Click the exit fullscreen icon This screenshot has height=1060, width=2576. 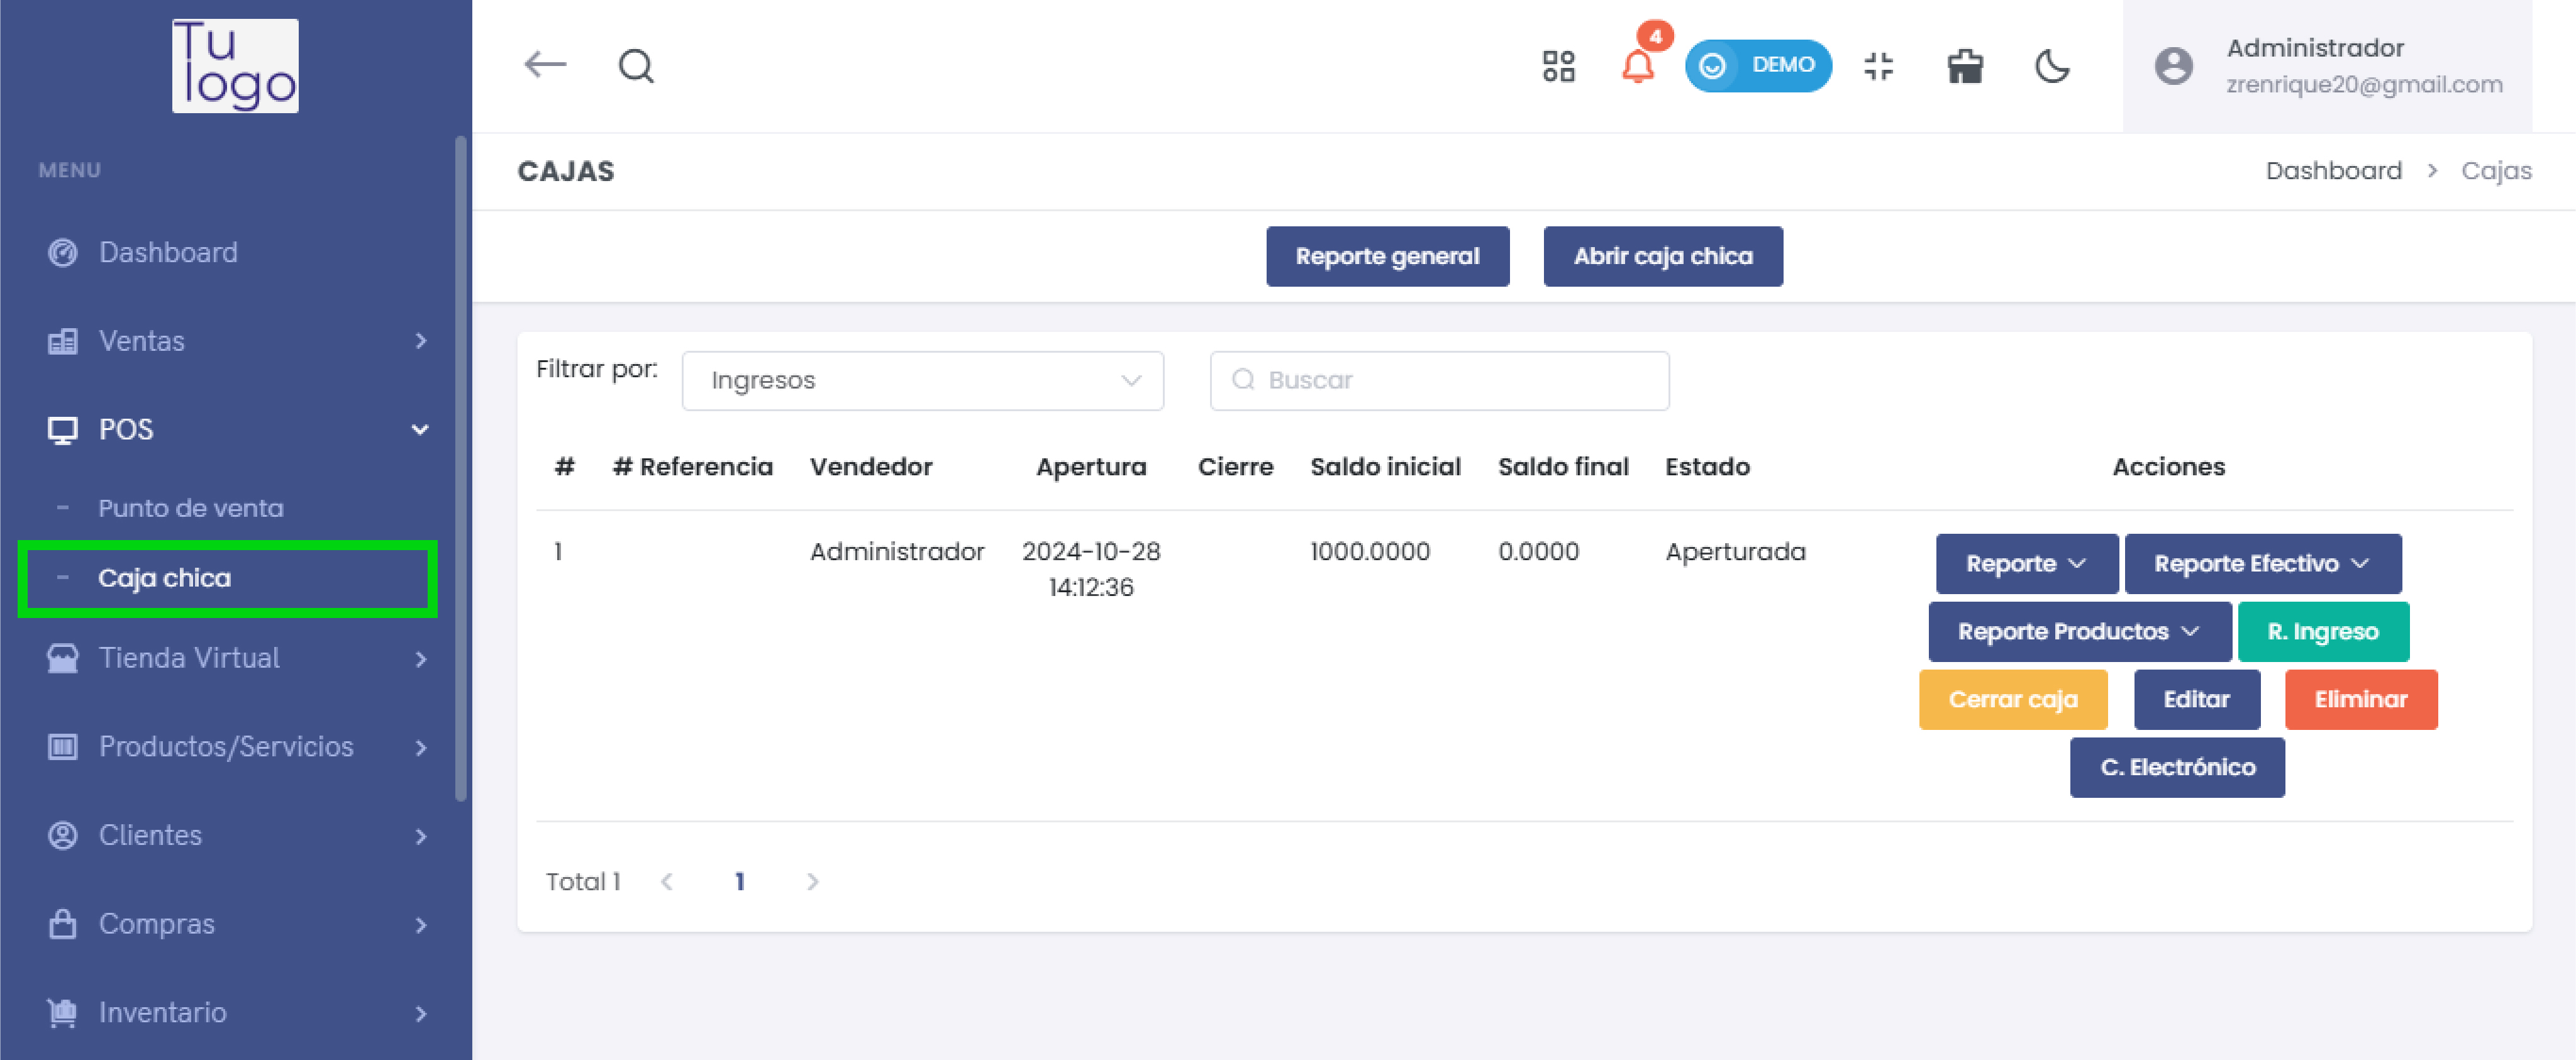[x=1879, y=66]
